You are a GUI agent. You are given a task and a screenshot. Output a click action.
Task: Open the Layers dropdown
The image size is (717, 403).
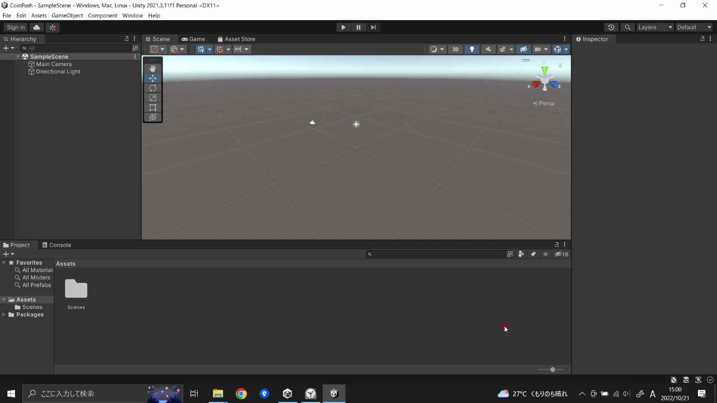tap(655, 27)
